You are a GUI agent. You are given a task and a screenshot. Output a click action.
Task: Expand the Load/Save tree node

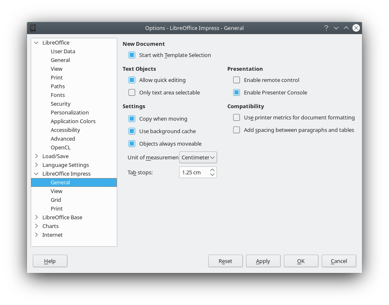[x=37, y=156]
